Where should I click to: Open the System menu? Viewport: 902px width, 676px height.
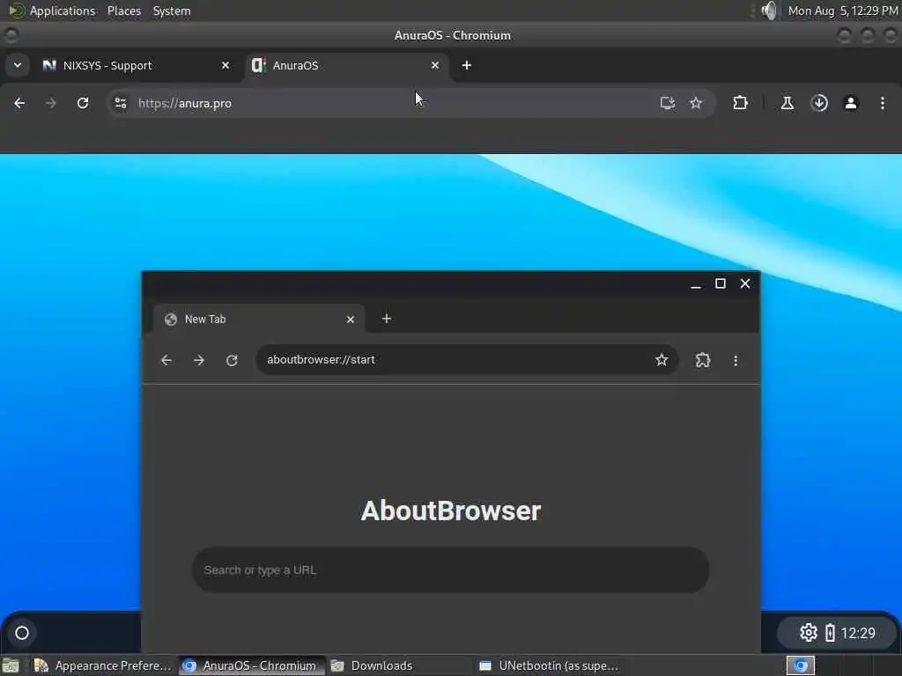point(172,11)
